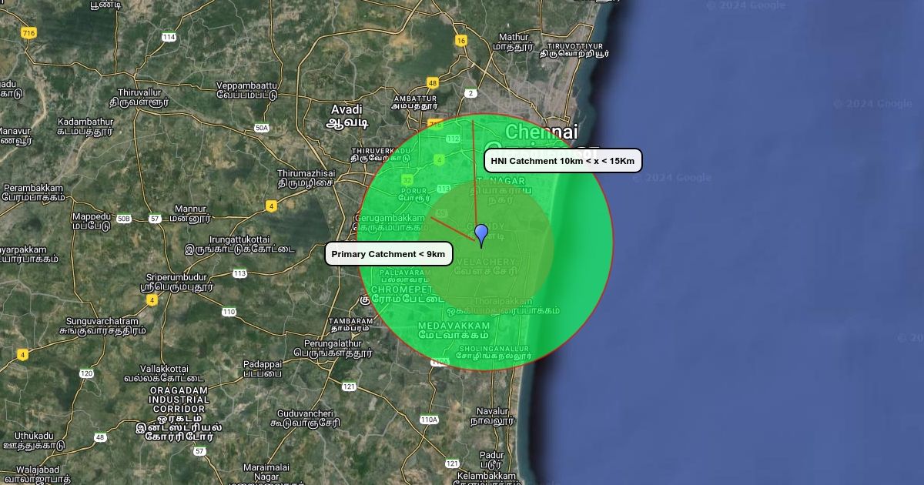This screenshot has width=924, height=485.
Task: Select the Avadi place label
Action: (x=346, y=115)
